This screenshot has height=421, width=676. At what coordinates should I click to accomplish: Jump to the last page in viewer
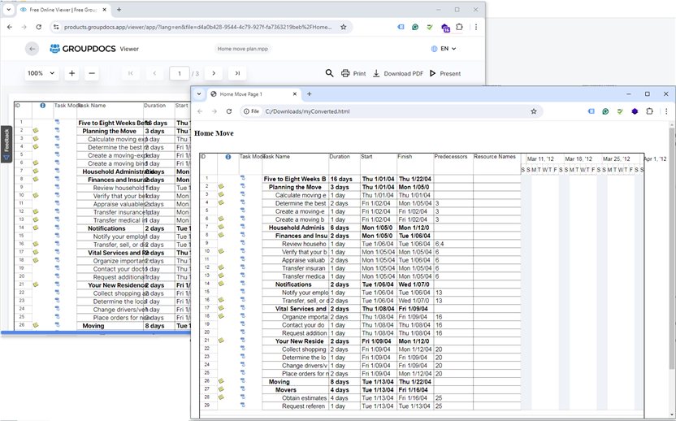point(237,73)
